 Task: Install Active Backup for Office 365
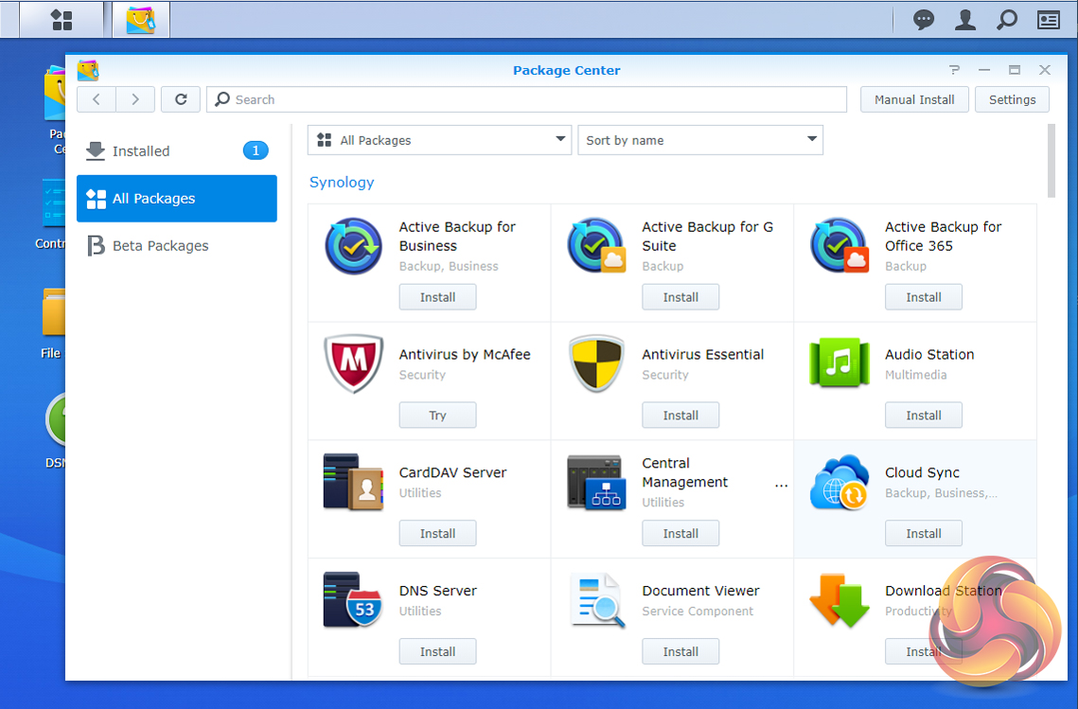924,297
